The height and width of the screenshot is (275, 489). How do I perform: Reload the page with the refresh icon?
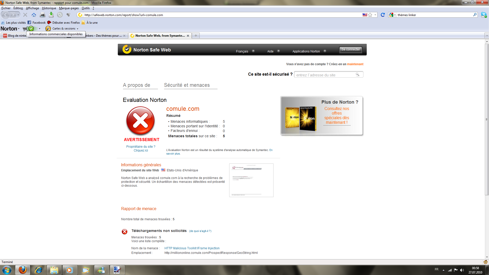[383, 15]
